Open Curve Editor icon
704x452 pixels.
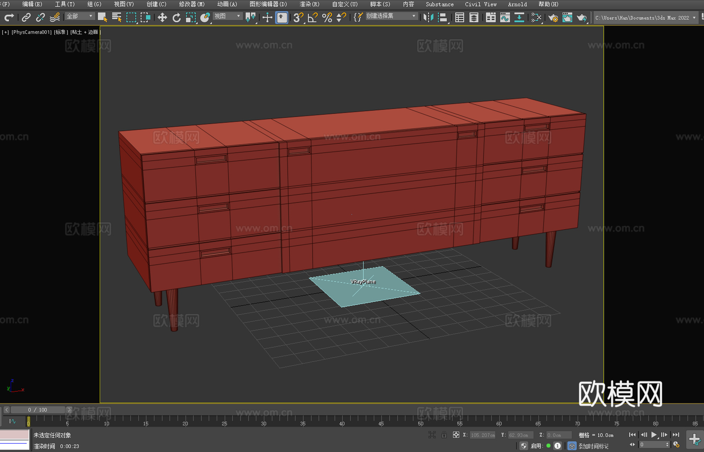click(505, 17)
